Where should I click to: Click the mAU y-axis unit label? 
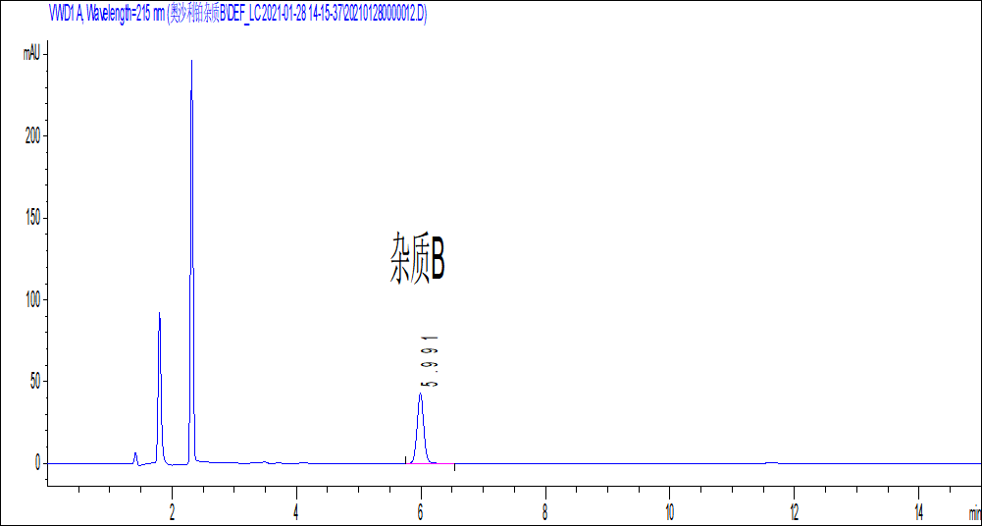(31, 54)
